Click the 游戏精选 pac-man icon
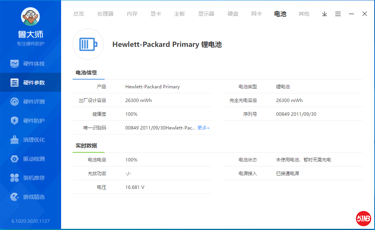 point(15,197)
